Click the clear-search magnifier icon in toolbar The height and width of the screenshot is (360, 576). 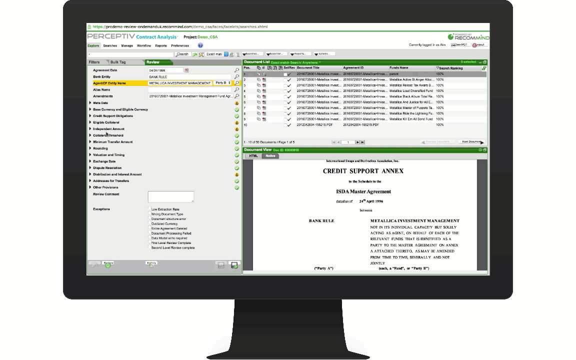201,54
